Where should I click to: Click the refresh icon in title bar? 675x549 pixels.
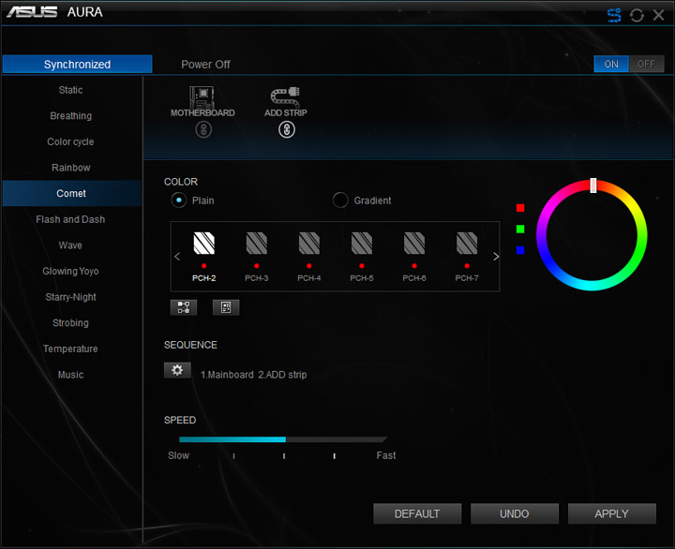[637, 15]
